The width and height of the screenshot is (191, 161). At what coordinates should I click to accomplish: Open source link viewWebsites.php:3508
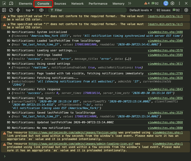[165, 41]
